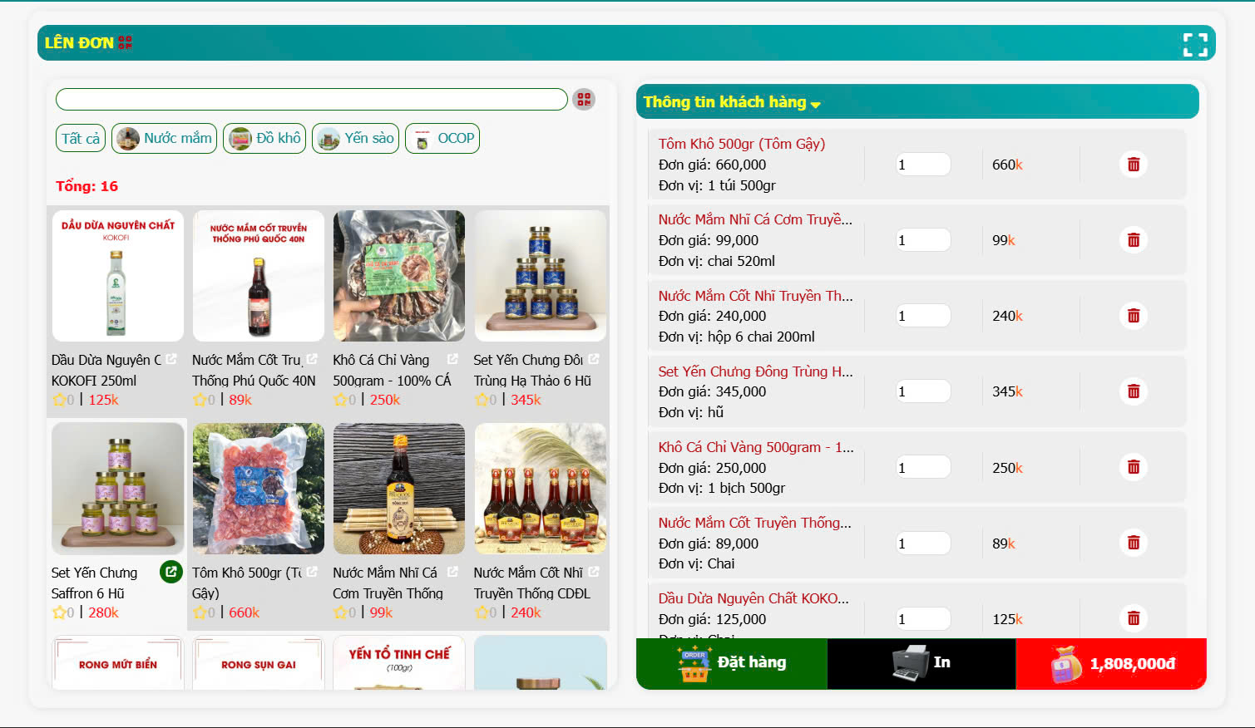Click the 1,808,000đ total button
This screenshot has width=1255, height=728.
coord(1111,663)
